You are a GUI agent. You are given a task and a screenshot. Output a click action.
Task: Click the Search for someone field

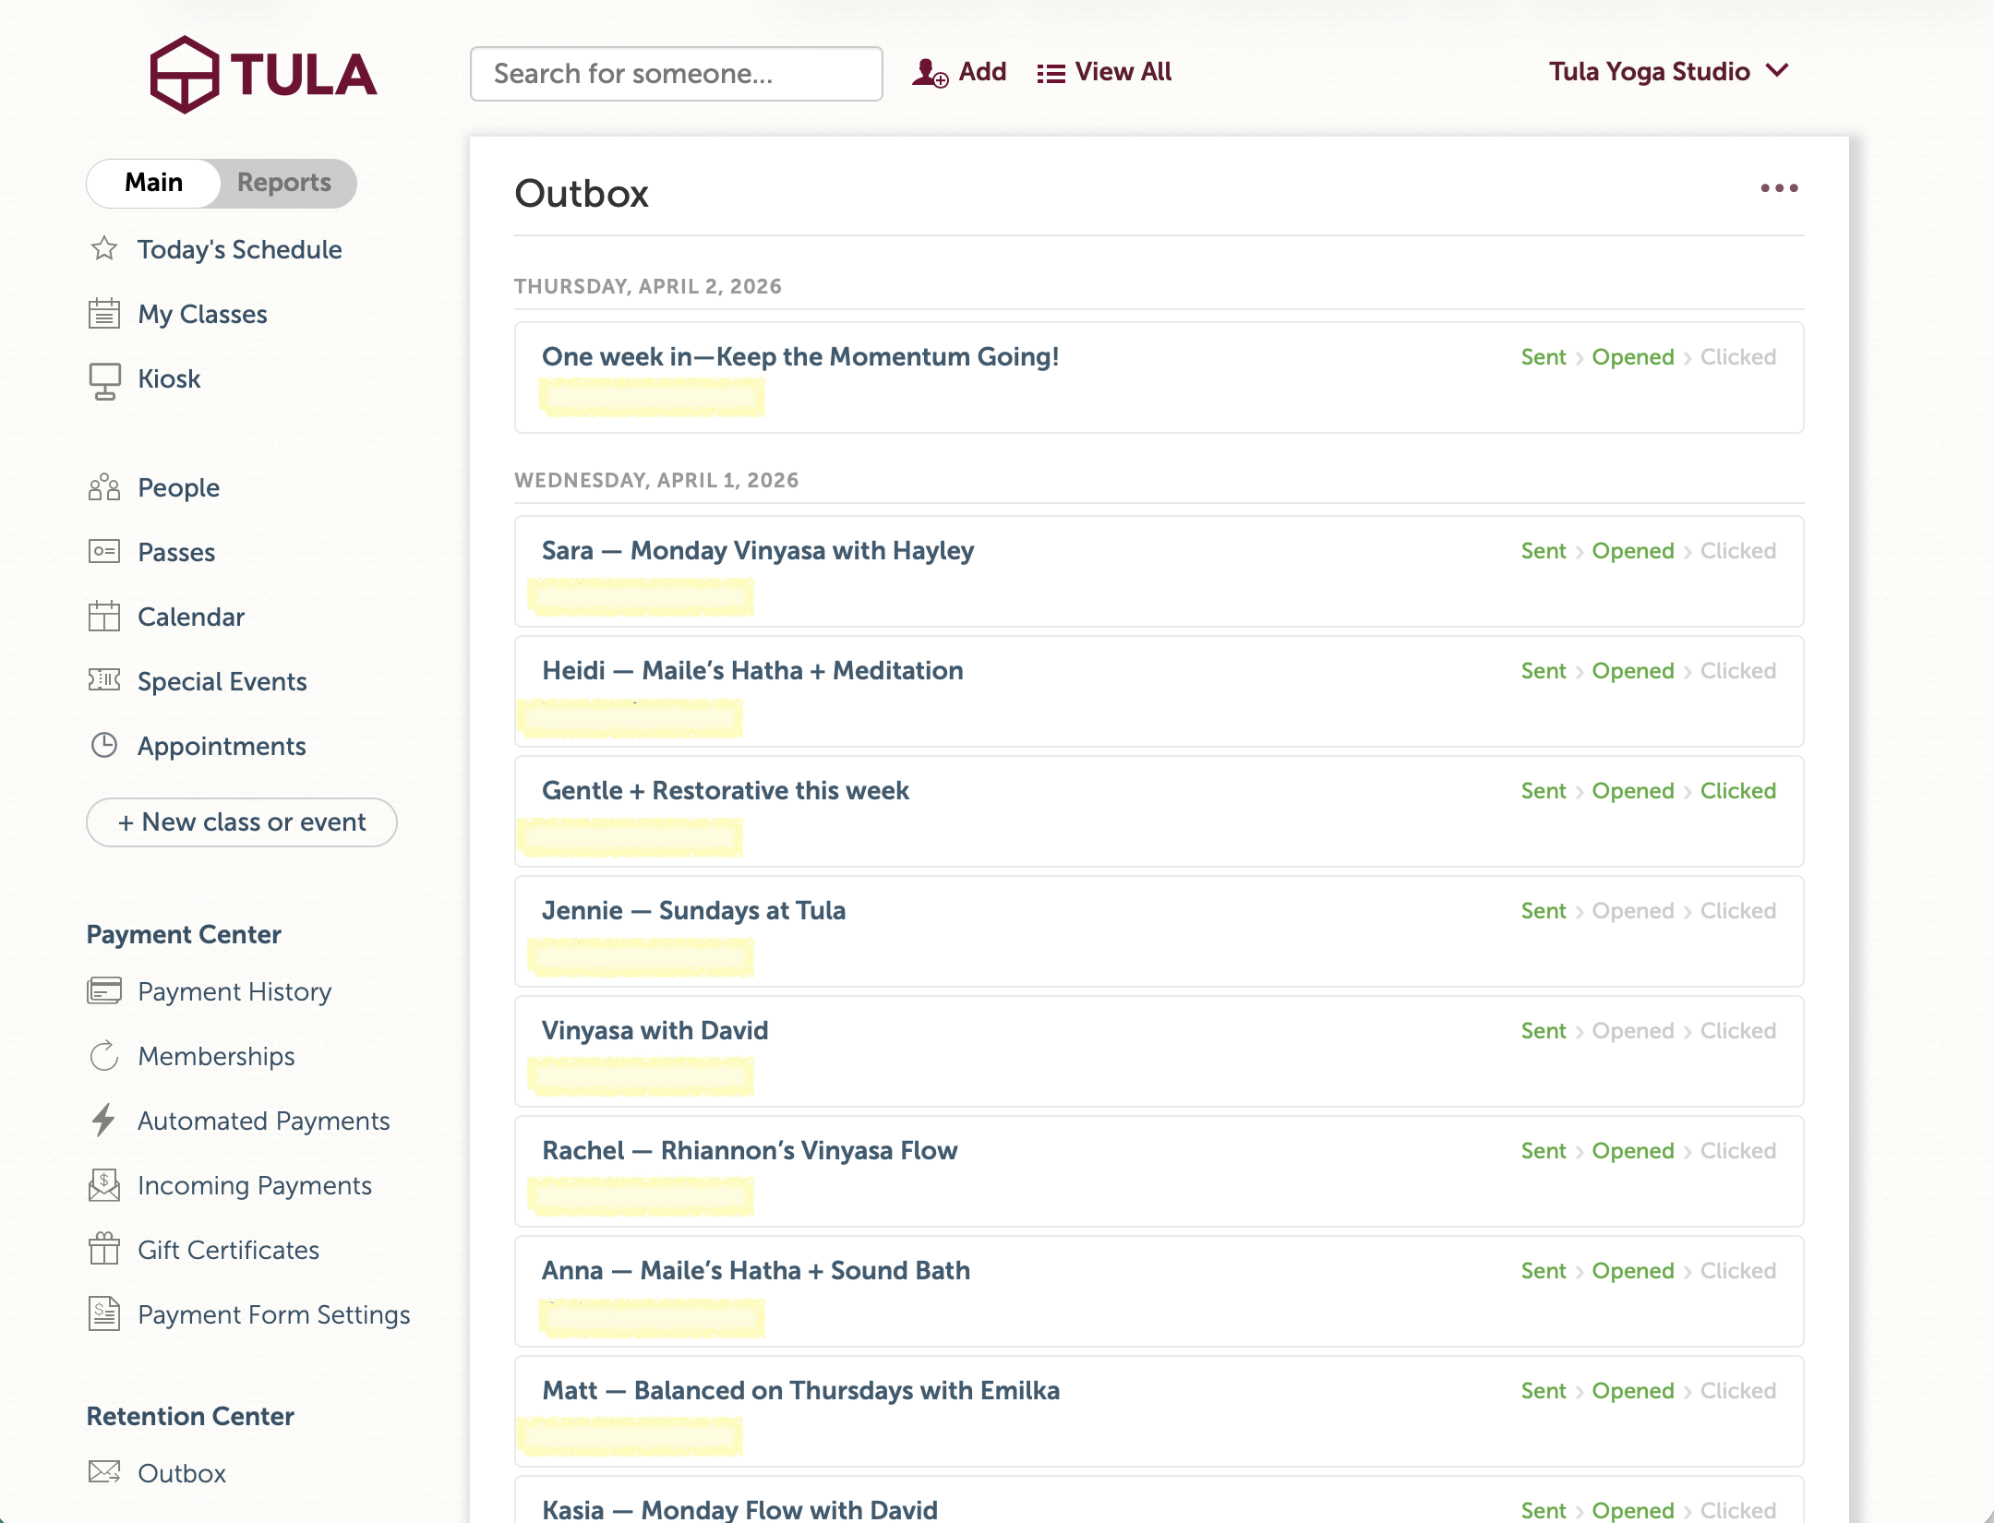676,74
